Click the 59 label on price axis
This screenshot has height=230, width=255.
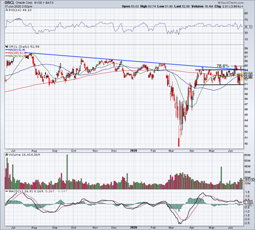(x=246, y=48)
